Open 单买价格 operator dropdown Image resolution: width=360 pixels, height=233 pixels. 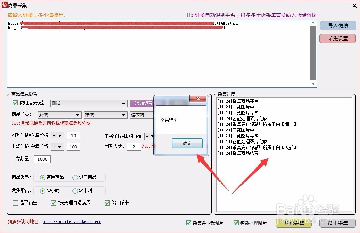149,136
